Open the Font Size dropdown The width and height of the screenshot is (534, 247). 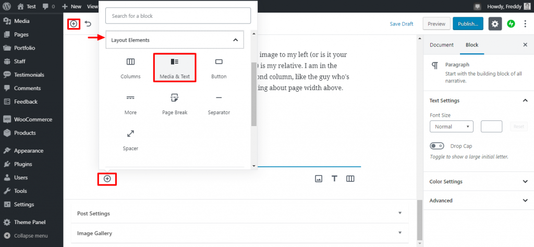[451, 127]
